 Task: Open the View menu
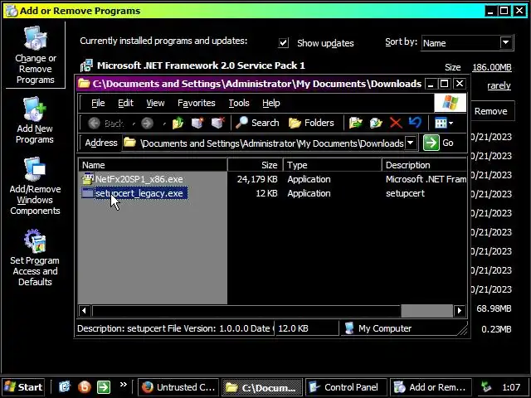pyautogui.click(x=155, y=103)
